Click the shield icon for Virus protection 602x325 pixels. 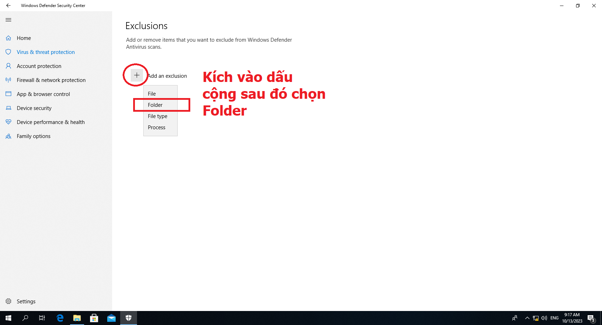(8, 52)
